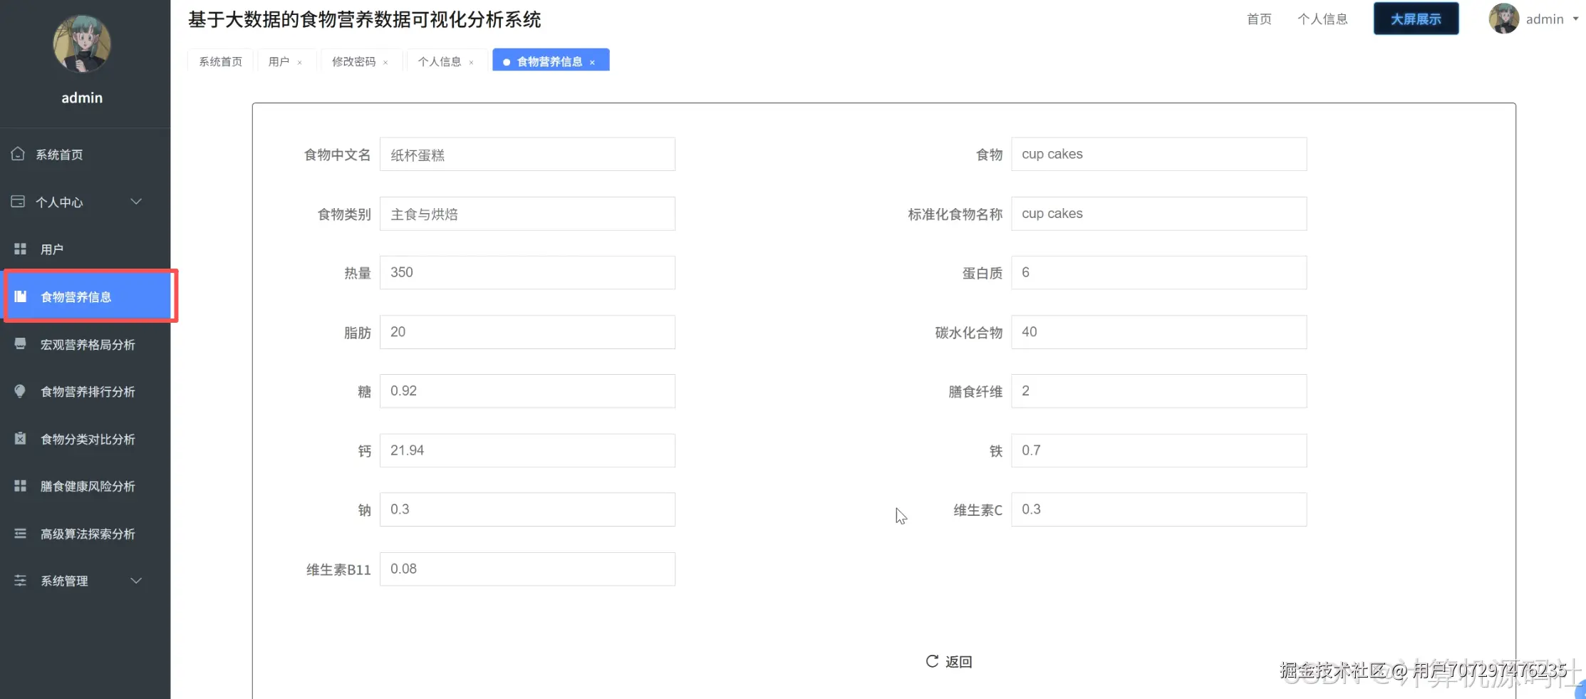
Task: Open the admin account dropdown
Action: [1545, 19]
